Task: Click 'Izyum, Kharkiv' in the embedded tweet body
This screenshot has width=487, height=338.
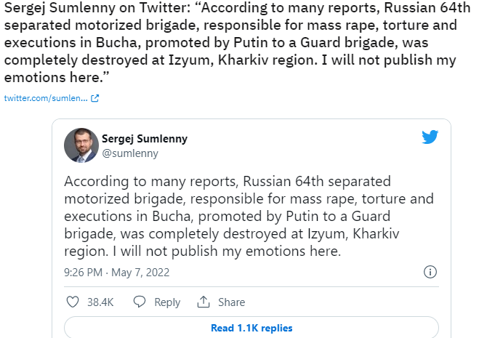Action: (353, 234)
